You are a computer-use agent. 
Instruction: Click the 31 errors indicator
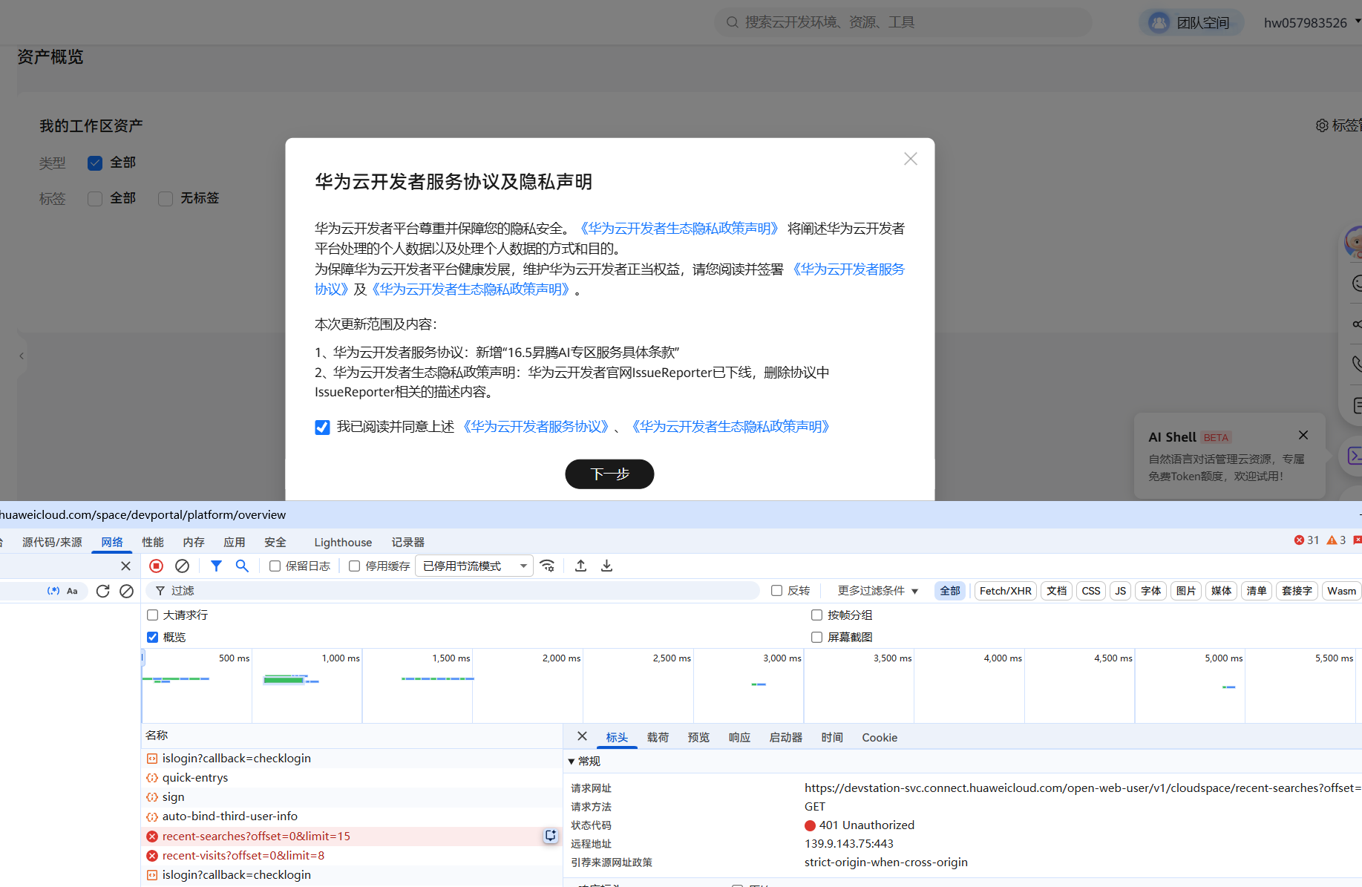[x=1306, y=540]
